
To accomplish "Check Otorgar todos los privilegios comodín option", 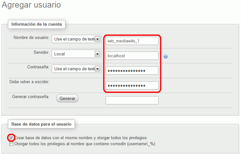I will pos(11,144).
